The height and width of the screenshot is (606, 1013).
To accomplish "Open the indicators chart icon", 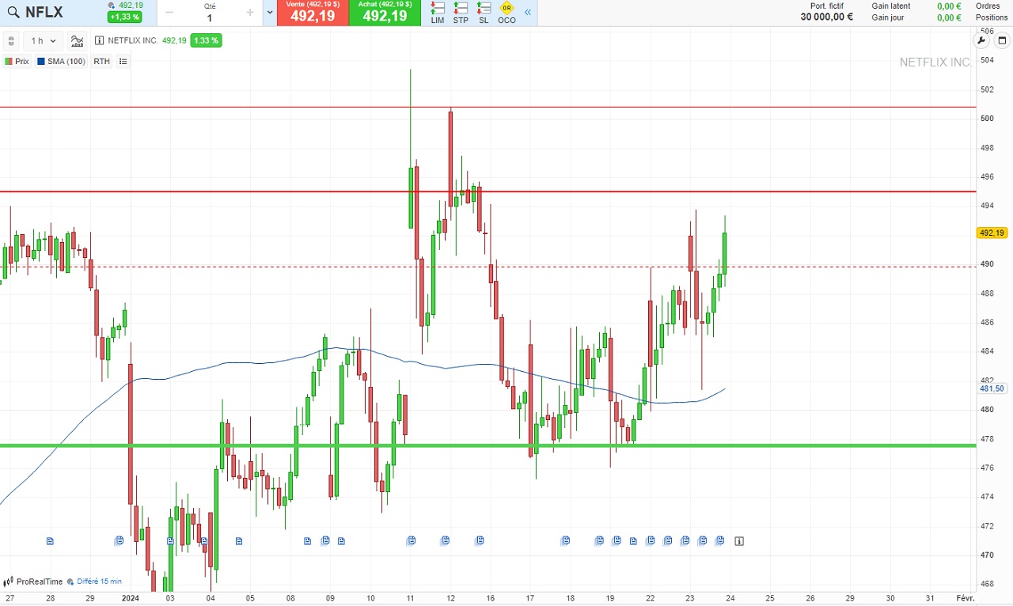I will (x=77, y=40).
